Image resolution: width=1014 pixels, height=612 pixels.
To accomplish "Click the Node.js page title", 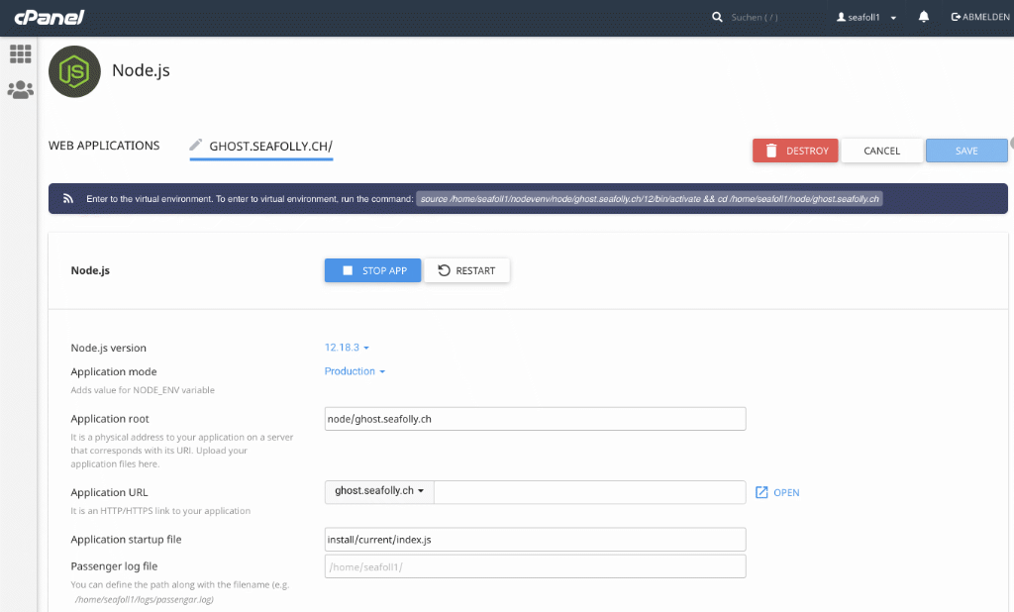I will click(x=141, y=70).
